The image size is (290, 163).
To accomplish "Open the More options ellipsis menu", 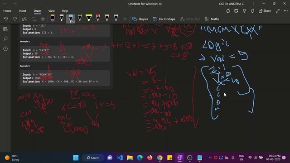I will [x=286, y=11].
